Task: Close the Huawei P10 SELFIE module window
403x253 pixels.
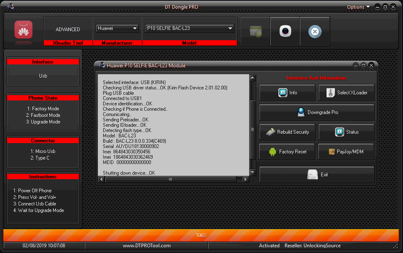Action: 371,66
